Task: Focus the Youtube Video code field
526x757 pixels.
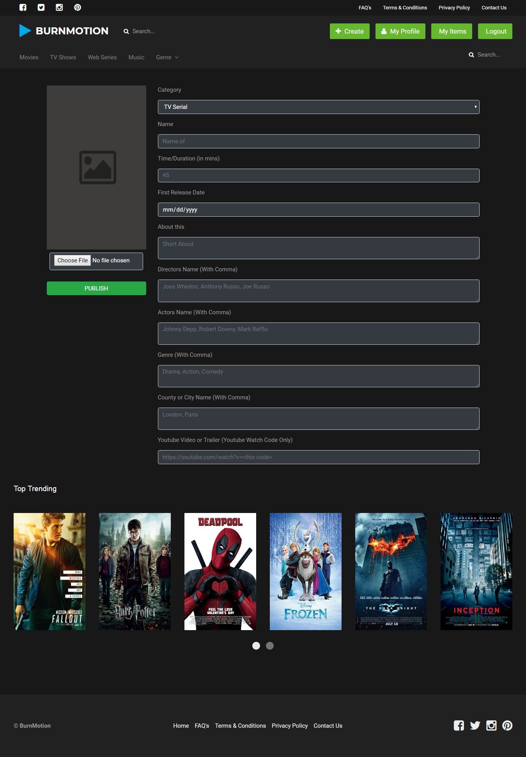Action: pyautogui.click(x=319, y=457)
